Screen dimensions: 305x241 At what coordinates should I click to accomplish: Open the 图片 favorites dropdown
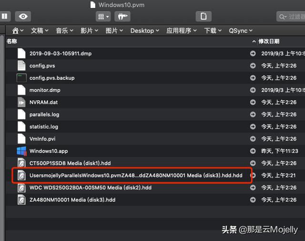[x=114, y=30]
